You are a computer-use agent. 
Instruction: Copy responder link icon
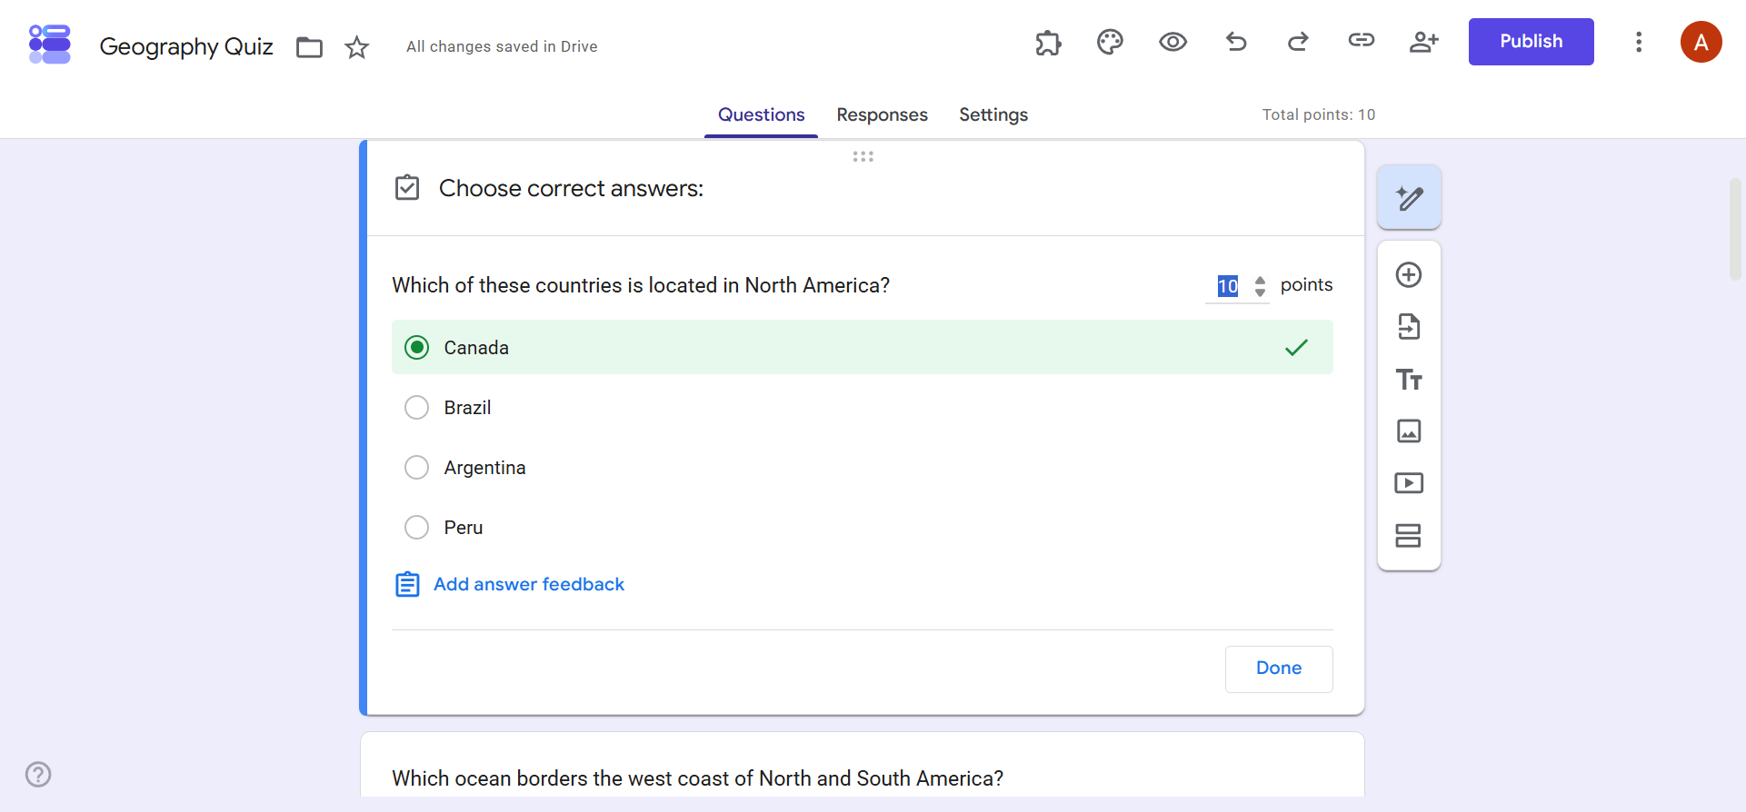tap(1361, 40)
